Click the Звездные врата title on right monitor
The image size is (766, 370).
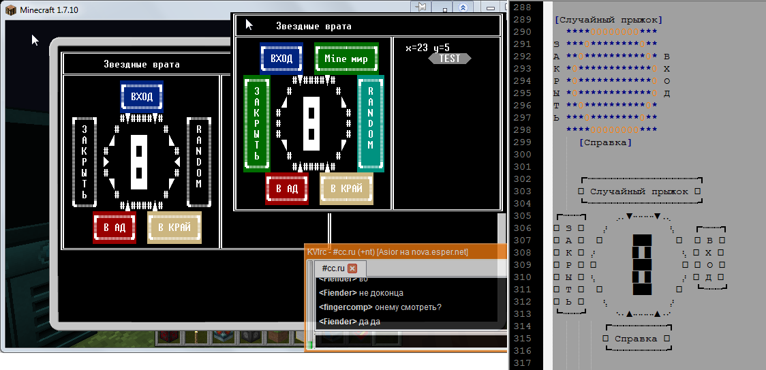tap(313, 26)
